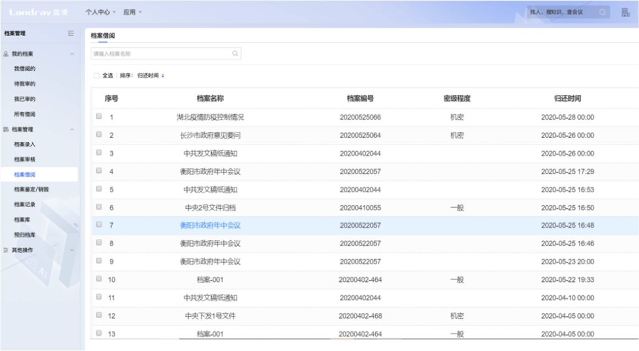This screenshot has height=351, width=639.
Task: Collapse the 我的档案 sidebar section
Action: point(71,54)
